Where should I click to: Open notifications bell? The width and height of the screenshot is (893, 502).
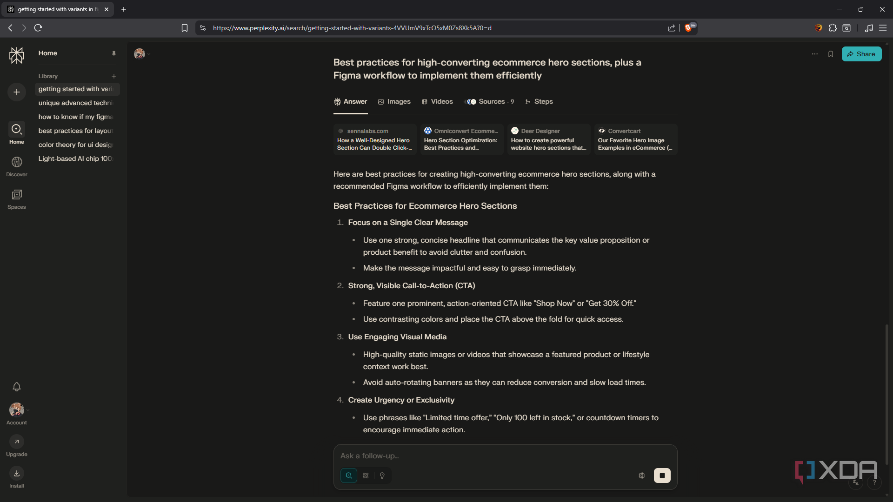click(x=17, y=387)
